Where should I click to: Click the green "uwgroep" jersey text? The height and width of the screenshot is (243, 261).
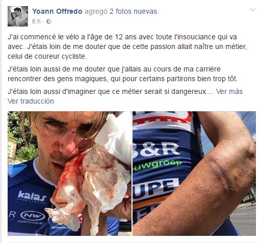[x=158, y=165]
